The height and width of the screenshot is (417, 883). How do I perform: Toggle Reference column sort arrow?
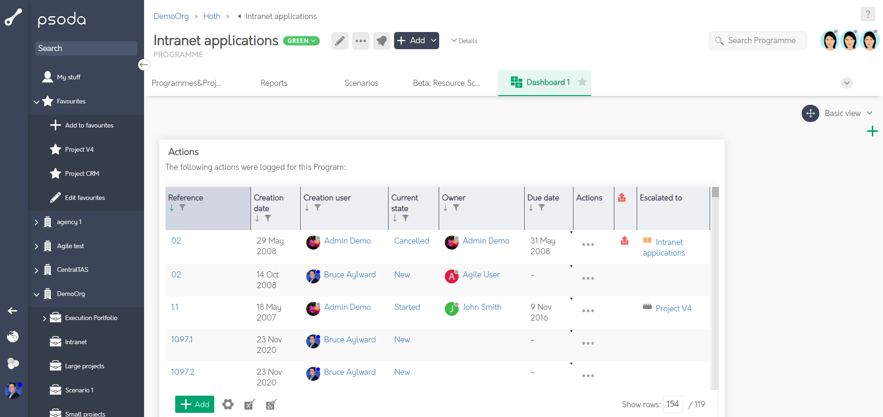point(172,208)
